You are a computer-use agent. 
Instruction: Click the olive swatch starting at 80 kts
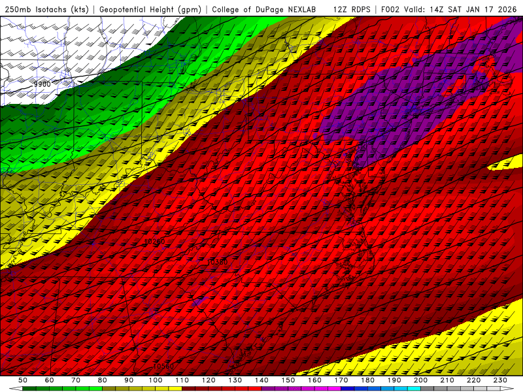click(109, 389)
